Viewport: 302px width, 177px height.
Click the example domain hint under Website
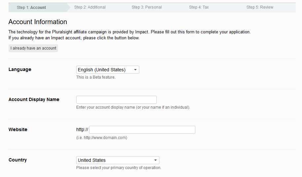pos(101,138)
